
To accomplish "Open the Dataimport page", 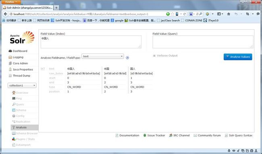I will tap(21, 145).
